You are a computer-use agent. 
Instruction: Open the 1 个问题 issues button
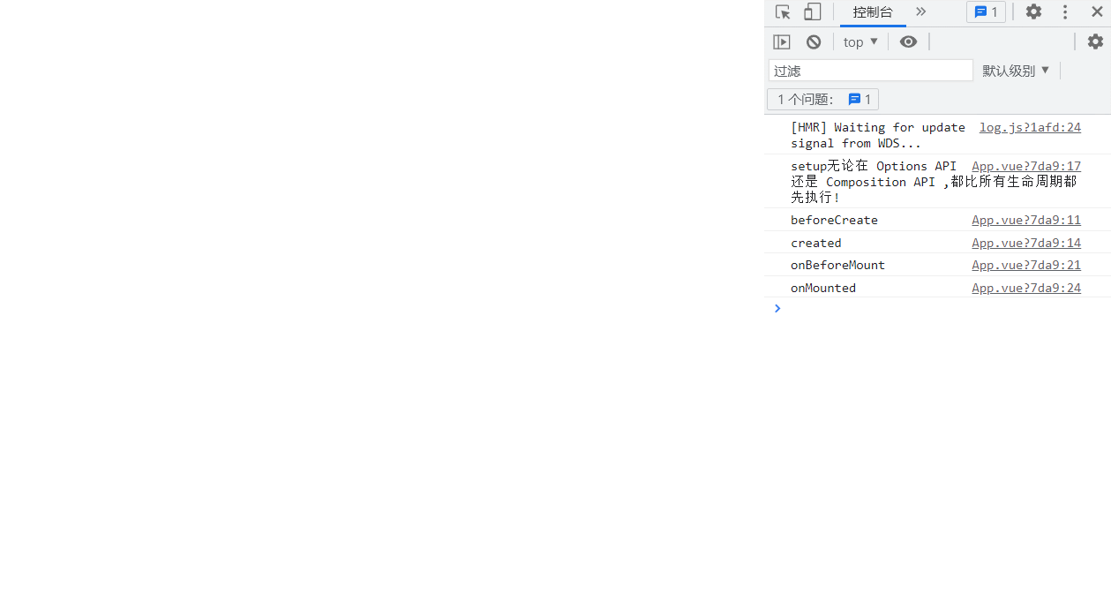[x=822, y=100]
